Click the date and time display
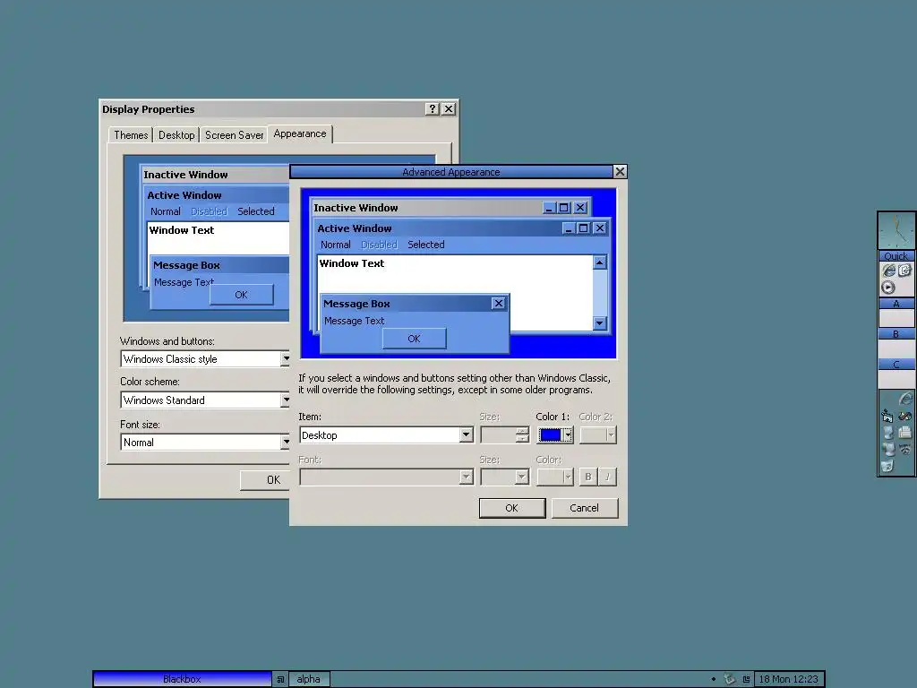This screenshot has height=688, width=917. click(x=788, y=679)
